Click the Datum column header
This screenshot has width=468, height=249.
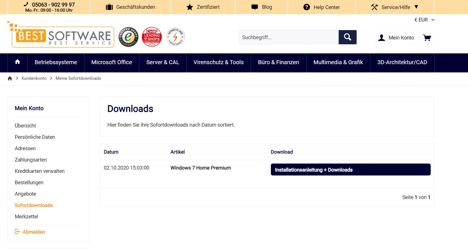coord(111,152)
